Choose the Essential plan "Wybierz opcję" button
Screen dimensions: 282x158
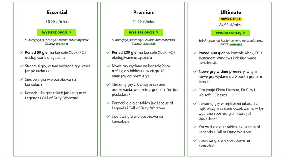[x=56, y=32]
